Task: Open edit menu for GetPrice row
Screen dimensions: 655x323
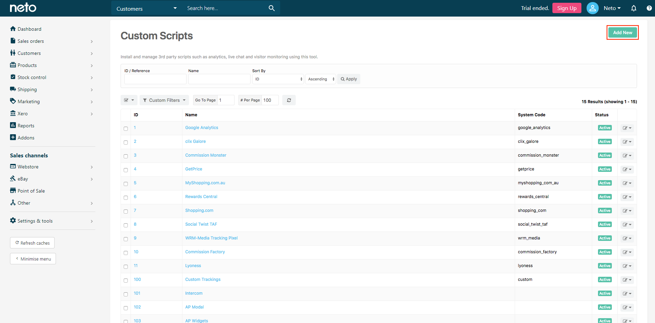Action: click(x=627, y=169)
